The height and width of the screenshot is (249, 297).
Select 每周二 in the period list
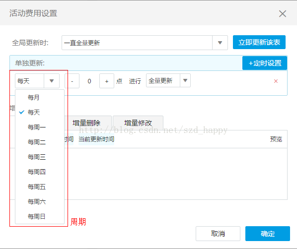pos(40,142)
